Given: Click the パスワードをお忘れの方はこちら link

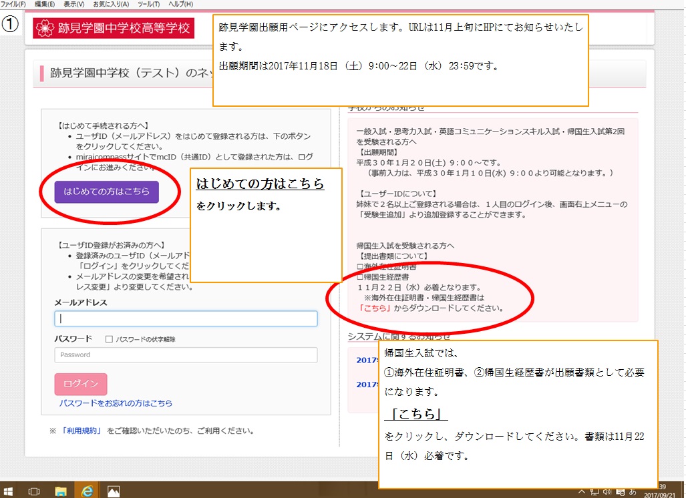Looking at the screenshot, I should click(x=116, y=403).
